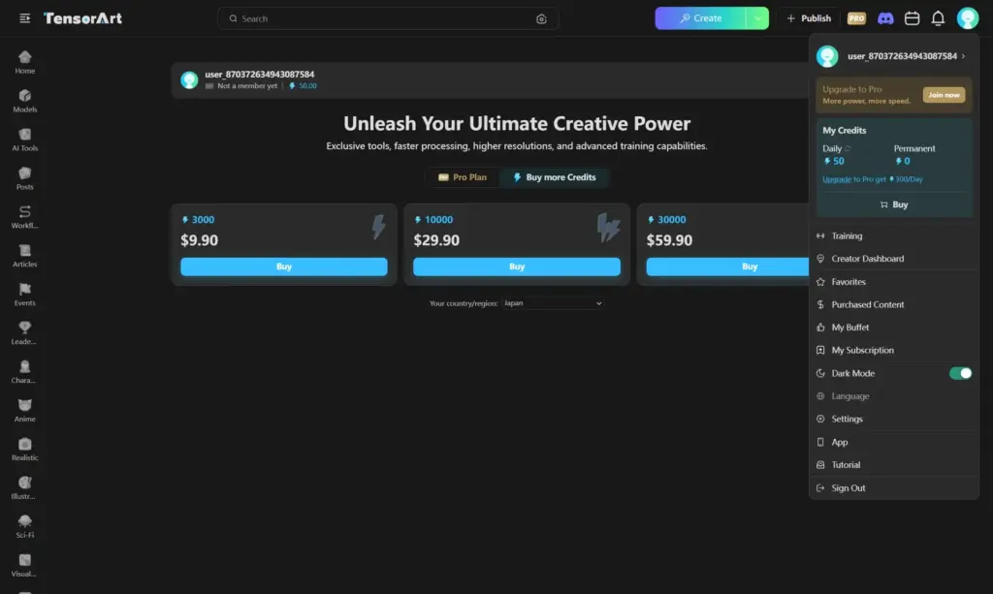Follow the Upgrade to Pro link

pyautogui.click(x=836, y=179)
